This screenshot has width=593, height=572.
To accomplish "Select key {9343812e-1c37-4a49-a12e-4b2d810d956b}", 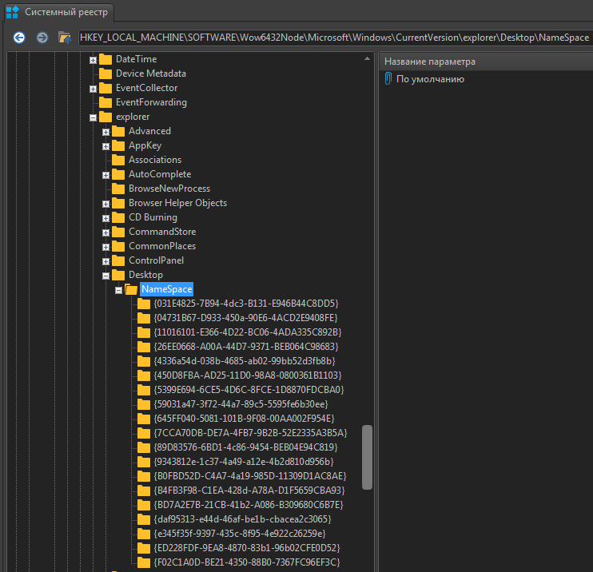I will (244, 461).
